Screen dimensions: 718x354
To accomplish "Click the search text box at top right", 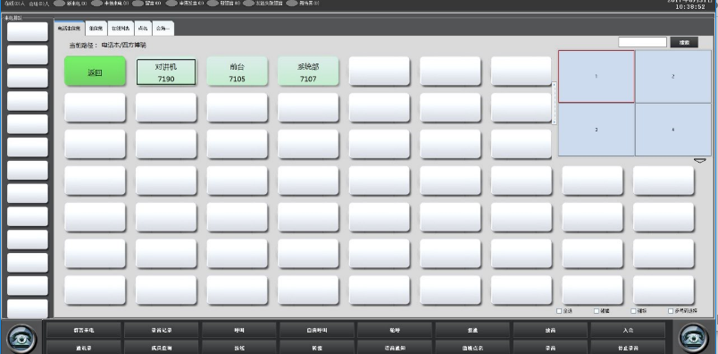I will (642, 42).
